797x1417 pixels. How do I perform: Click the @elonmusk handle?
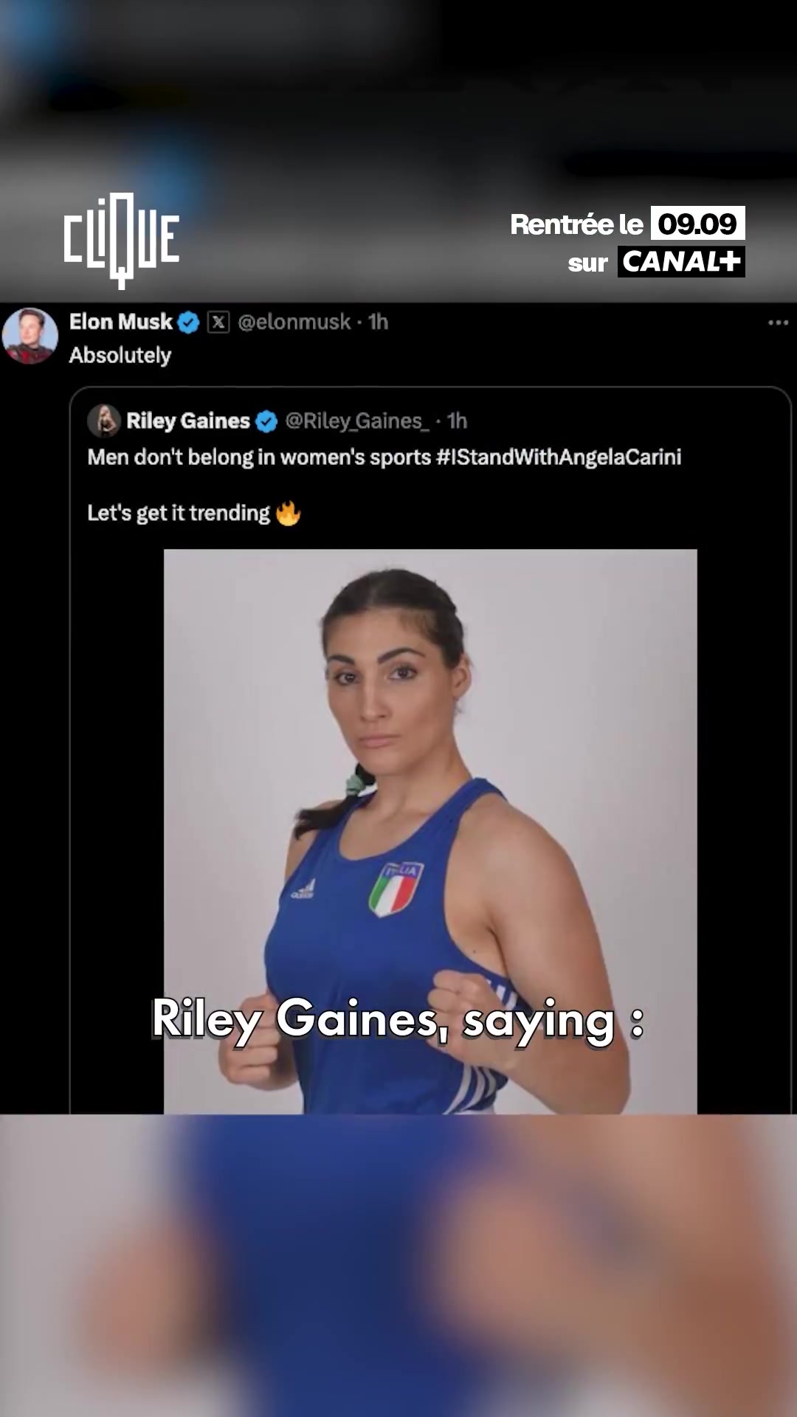[x=294, y=322]
